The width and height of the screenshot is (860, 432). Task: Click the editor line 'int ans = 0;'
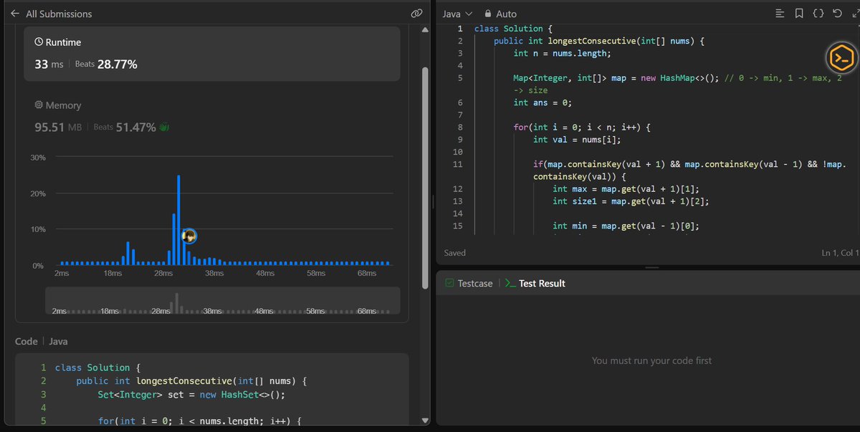click(543, 102)
